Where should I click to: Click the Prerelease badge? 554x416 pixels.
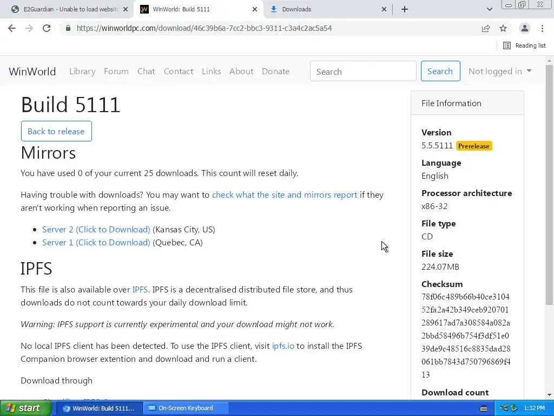click(474, 146)
